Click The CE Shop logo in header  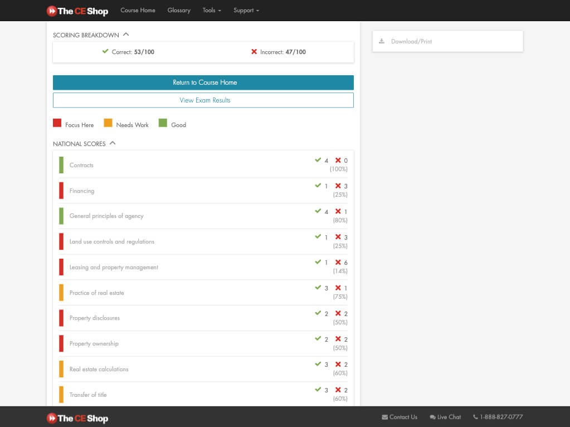(x=77, y=11)
